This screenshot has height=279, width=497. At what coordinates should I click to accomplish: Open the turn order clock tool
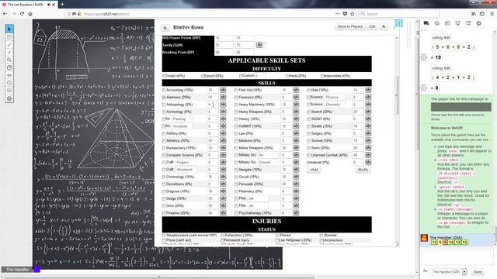click(x=9, y=83)
